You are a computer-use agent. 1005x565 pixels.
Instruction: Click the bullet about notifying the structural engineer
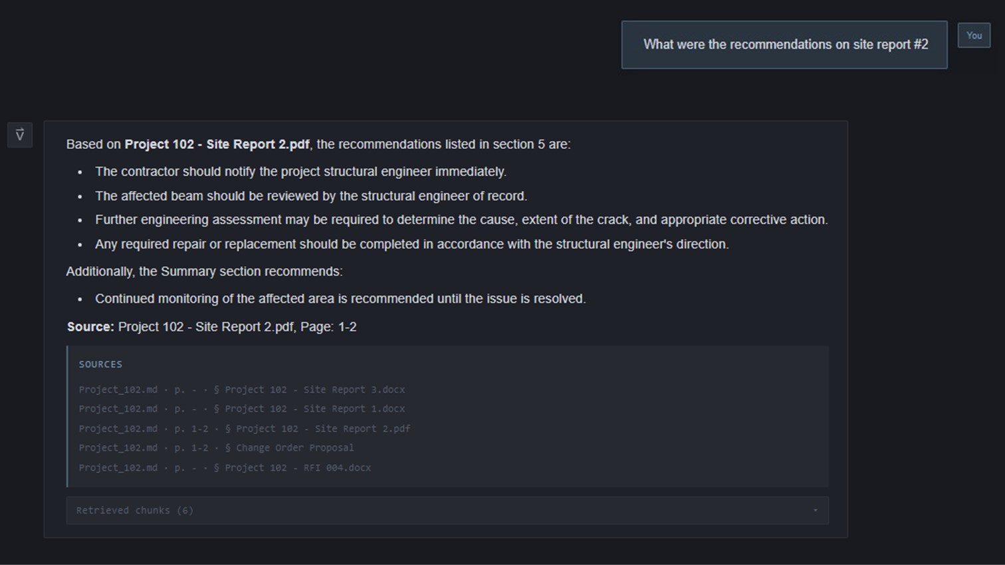coord(300,171)
